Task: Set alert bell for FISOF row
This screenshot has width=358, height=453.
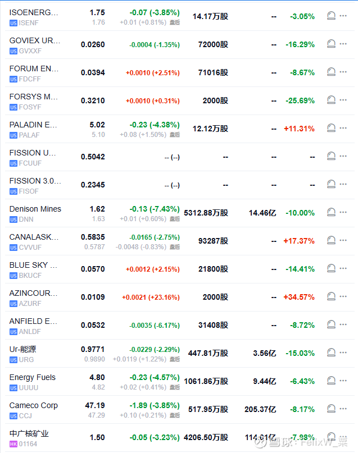Action: tap(331, 184)
